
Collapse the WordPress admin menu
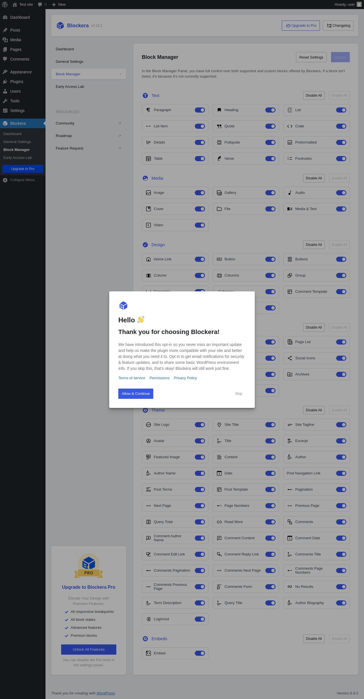tap(23, 180)
